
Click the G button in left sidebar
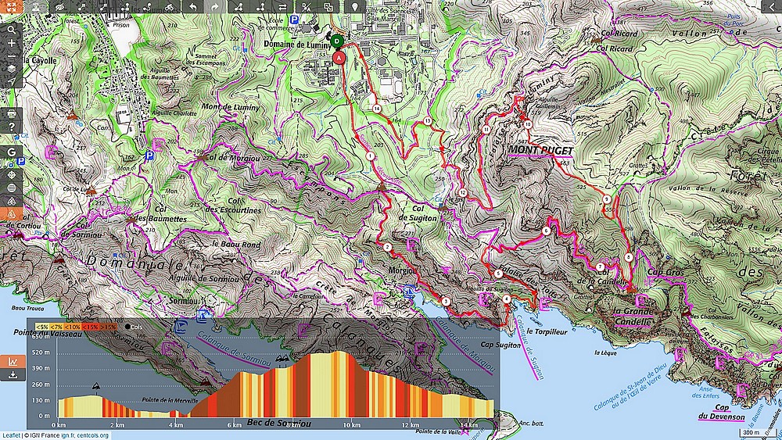point(11,152)
